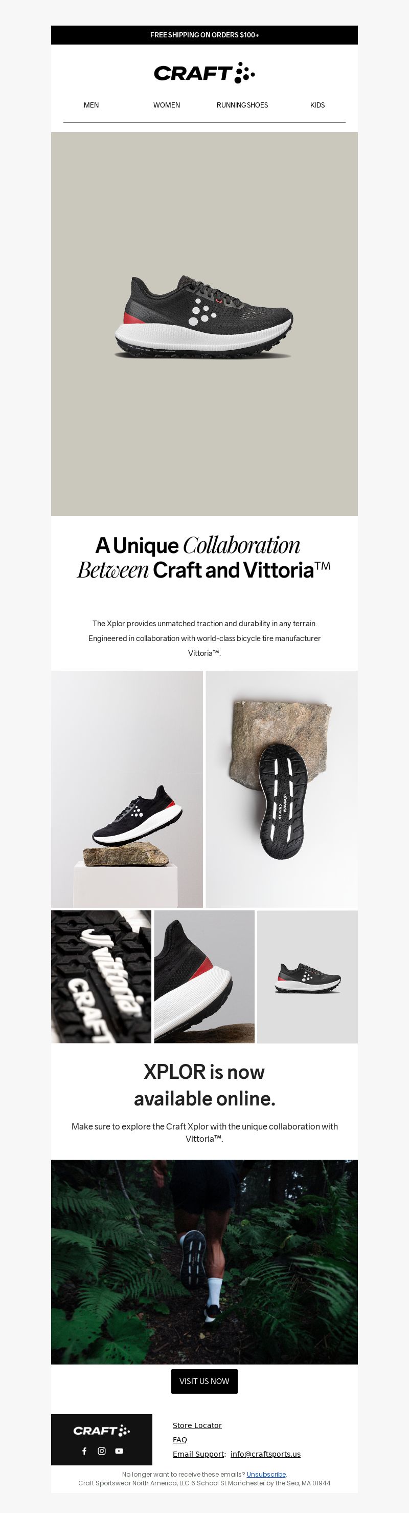Go to RUNNING SHOES section
Image resolution: width=409 pixels, height=1513 pixels.
coord(242,105)
